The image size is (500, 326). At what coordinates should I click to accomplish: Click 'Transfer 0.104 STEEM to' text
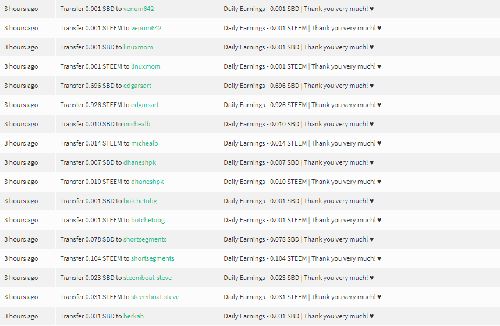point(95,258)
